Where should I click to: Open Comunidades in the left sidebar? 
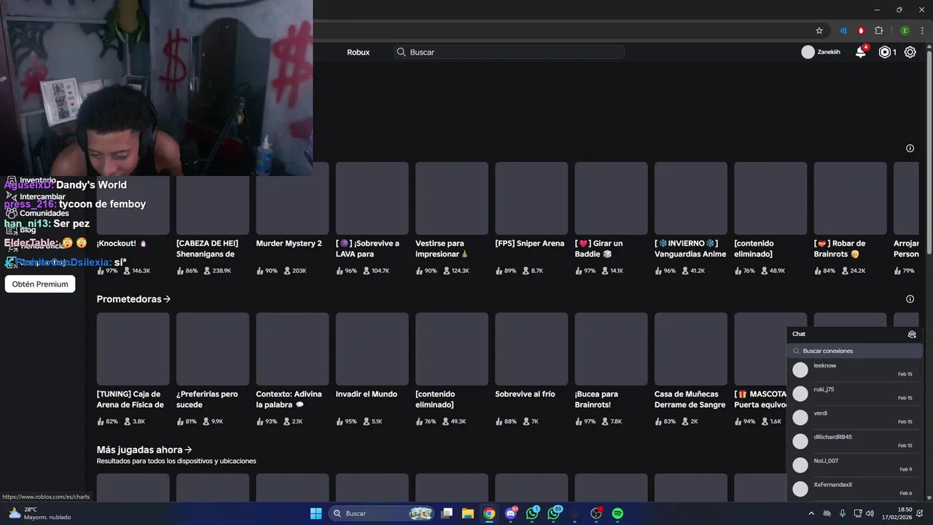44,213
